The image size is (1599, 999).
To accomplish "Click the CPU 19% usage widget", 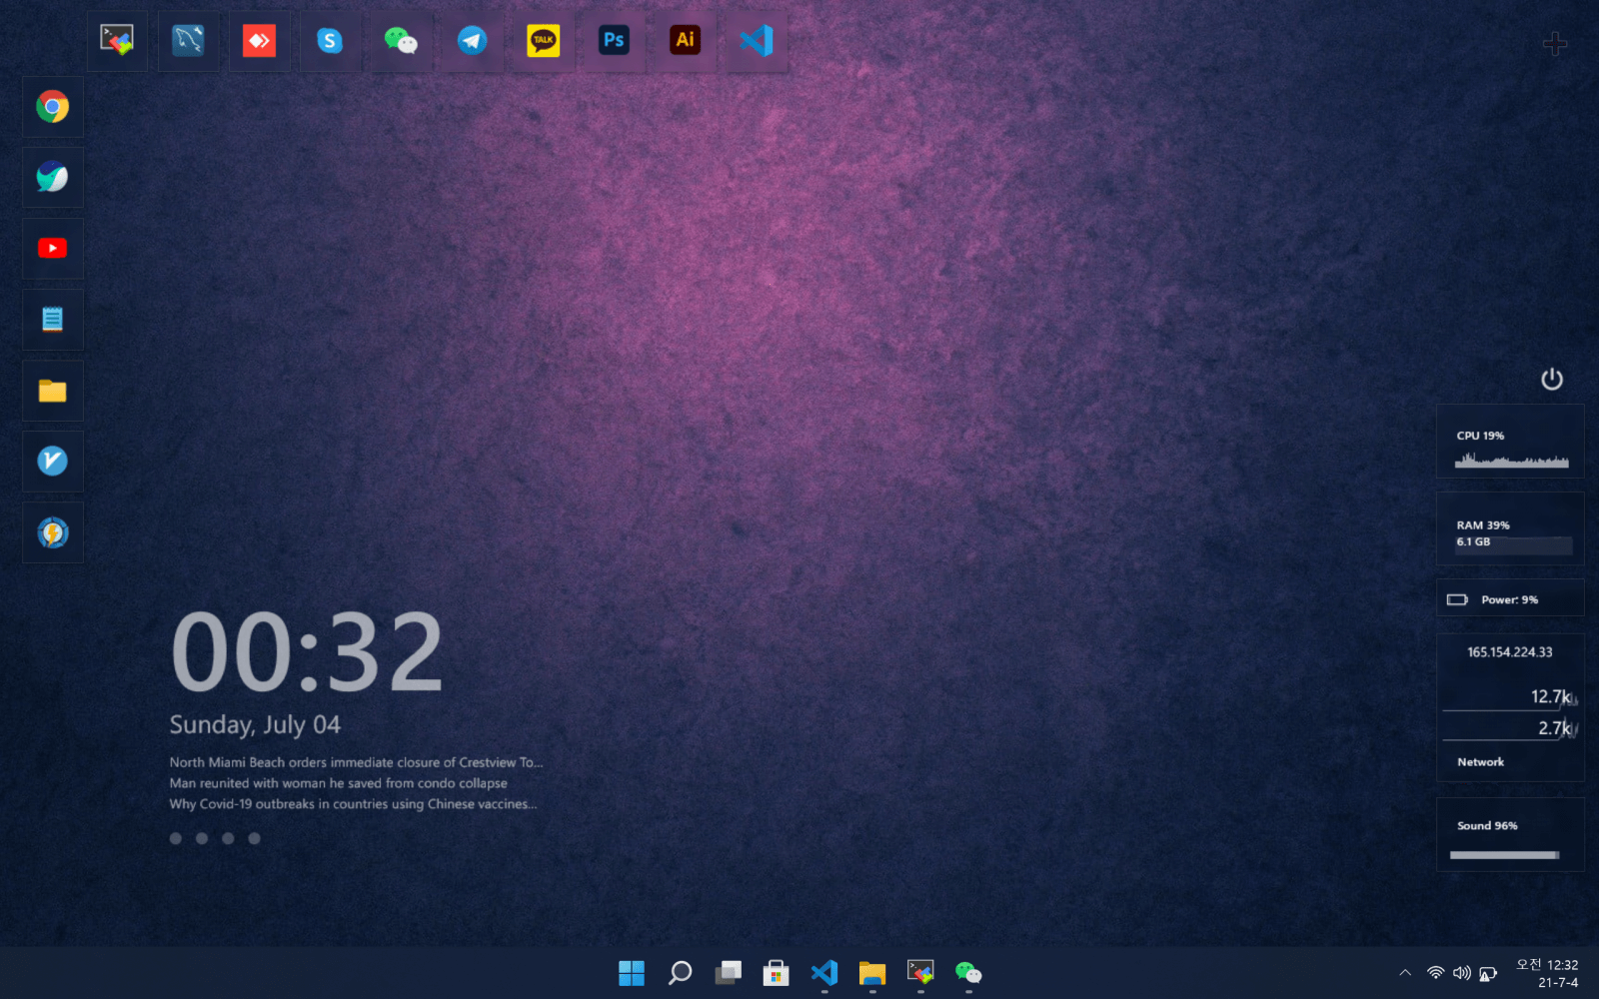I will pos(1510,441).
